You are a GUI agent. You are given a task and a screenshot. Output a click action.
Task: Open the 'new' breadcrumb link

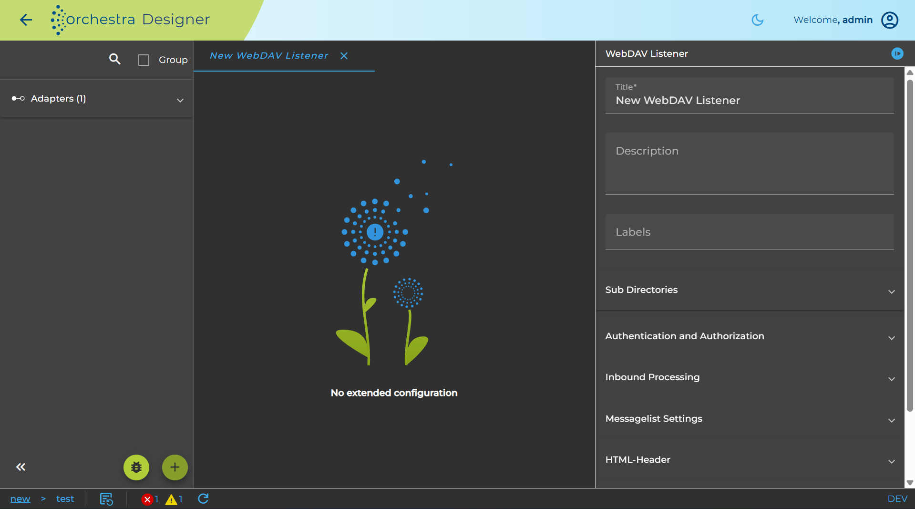tap(20, 499)
